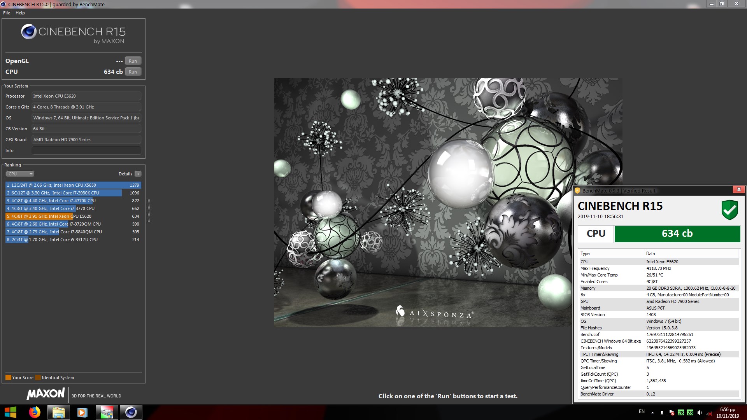Open the Action Center flag icon
The width and height of the screenshot is (747, 420).
click(x=672, y=413)
